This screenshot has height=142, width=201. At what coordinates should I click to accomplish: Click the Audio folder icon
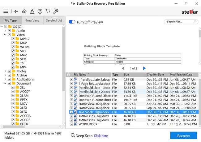coord(14,31)
